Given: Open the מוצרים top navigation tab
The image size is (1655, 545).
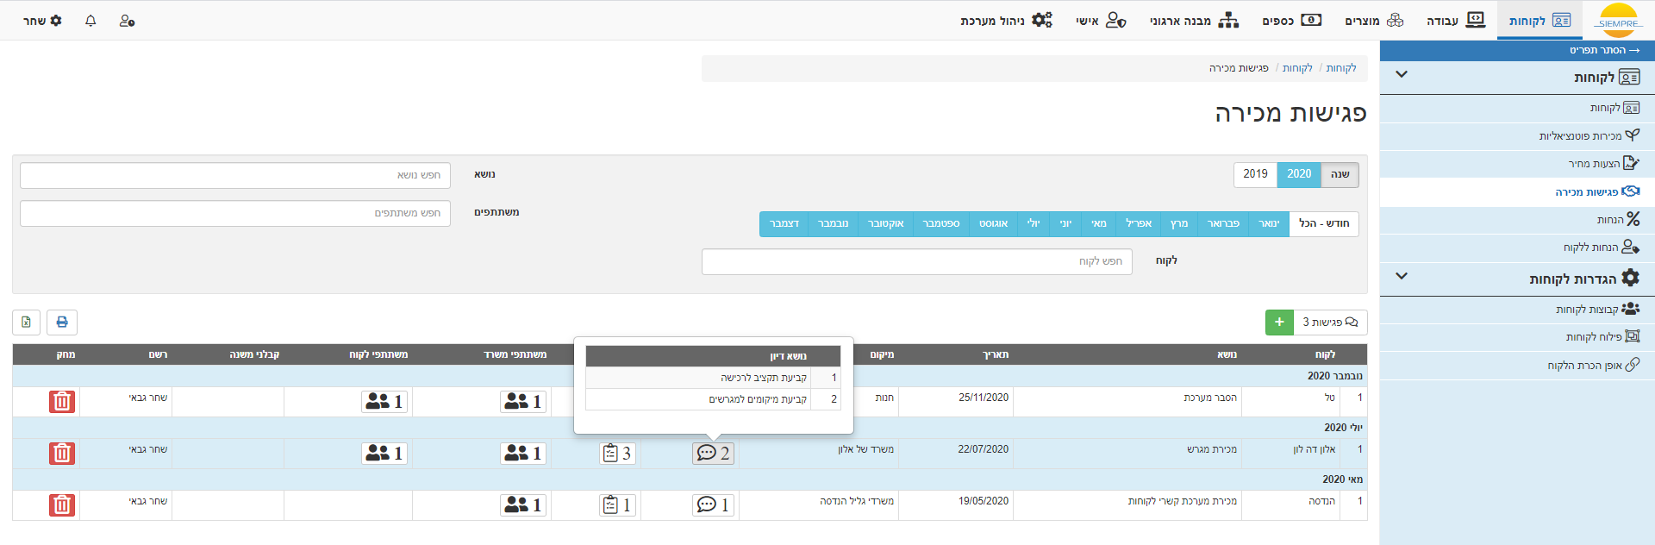Looking at the screenshot, I should (x=1374, y=21).
